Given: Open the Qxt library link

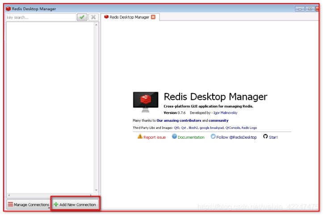Looking at the screenshot, I should (184, 128).
